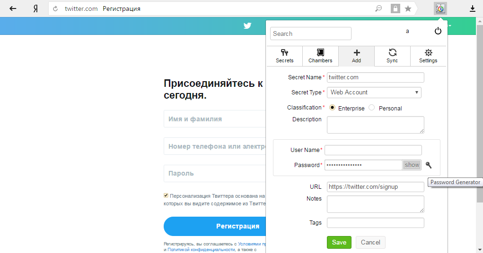Screen dimensions: 483x253
Task: Select the Personal classification
Action: tap(372, 108)
